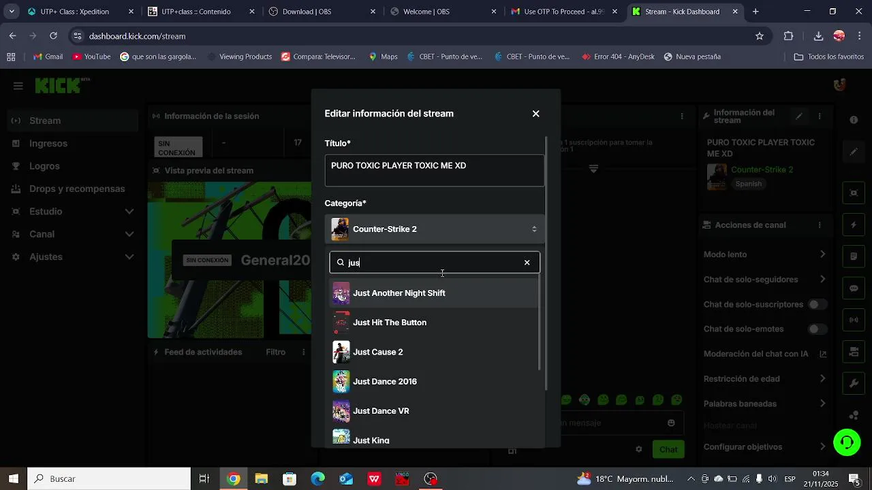Click the chat bubble icon in right toolbar
Screen dimensions: 872x490
854,289
